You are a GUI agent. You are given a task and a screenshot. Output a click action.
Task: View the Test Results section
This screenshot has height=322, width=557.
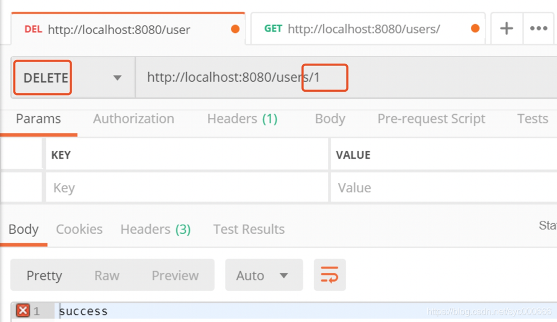(x=248, y=229)
